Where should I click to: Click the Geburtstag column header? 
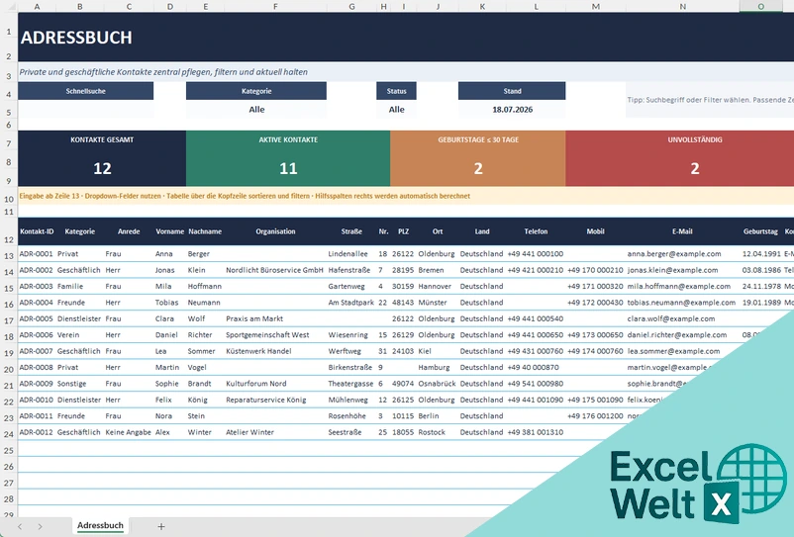(760, 231)
